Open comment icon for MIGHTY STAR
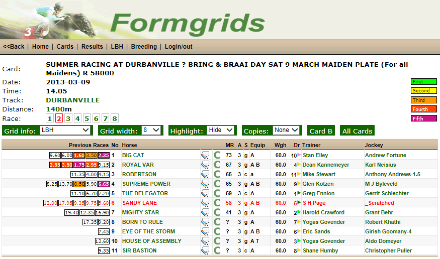 coord(205,212)
